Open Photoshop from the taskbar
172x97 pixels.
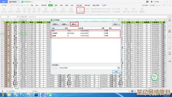click(36, 95)
